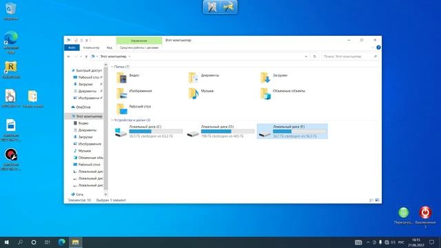Select the Музыка folder in the main pane
The height and width of the screenshot is (248, 441).
pyautogui.click(x=194, y=94)
